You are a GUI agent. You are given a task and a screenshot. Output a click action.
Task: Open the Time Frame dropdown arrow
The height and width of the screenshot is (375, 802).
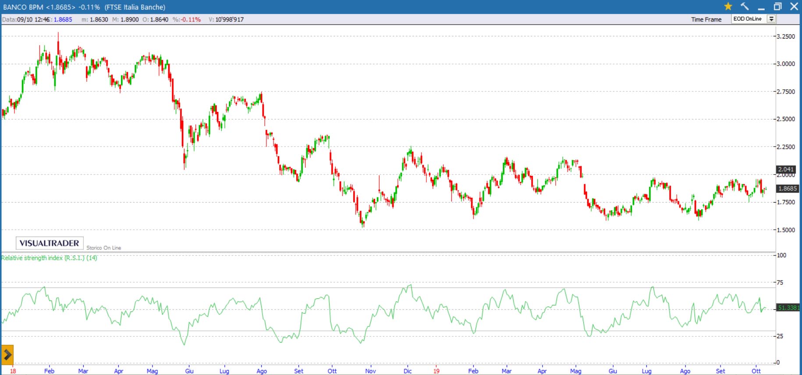(771, 19)
